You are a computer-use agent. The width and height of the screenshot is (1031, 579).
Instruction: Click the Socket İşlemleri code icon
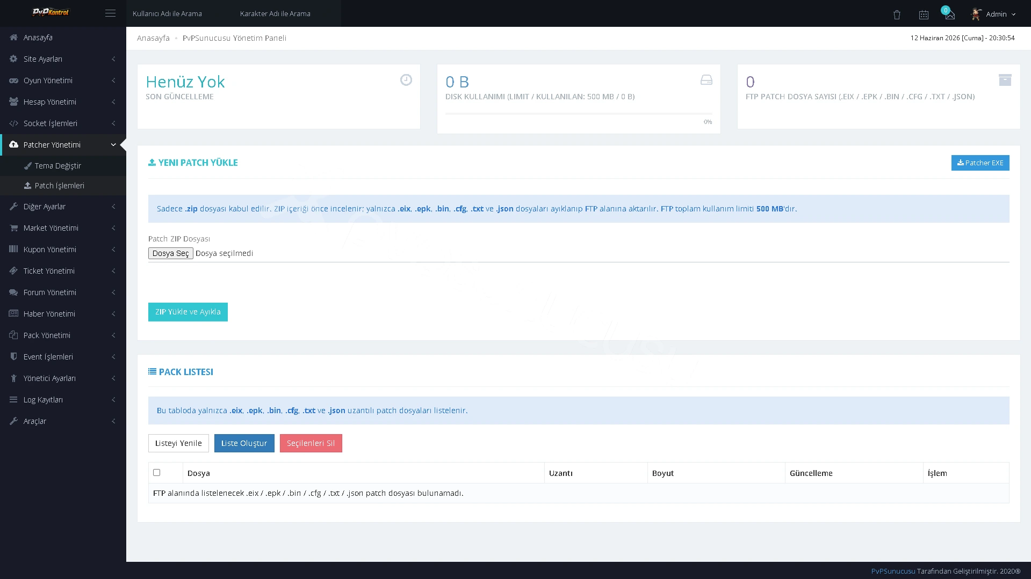click(13, 123)
